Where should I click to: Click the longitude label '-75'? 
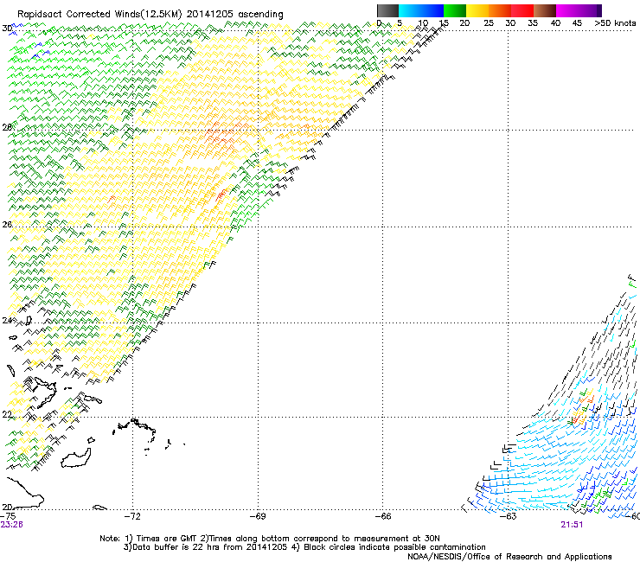pyautogui.click(x=8, y=516)
